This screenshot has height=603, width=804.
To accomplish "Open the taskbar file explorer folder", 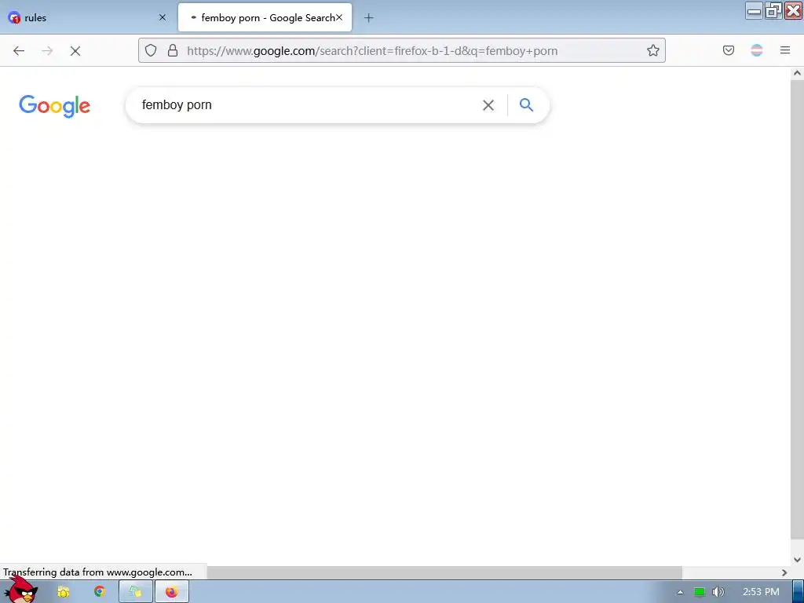I will (63, 592).
